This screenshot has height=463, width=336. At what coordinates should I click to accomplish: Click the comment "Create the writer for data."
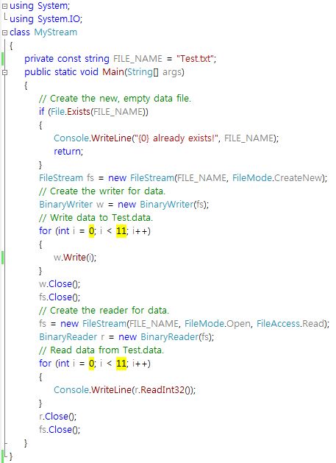[102, 191]
